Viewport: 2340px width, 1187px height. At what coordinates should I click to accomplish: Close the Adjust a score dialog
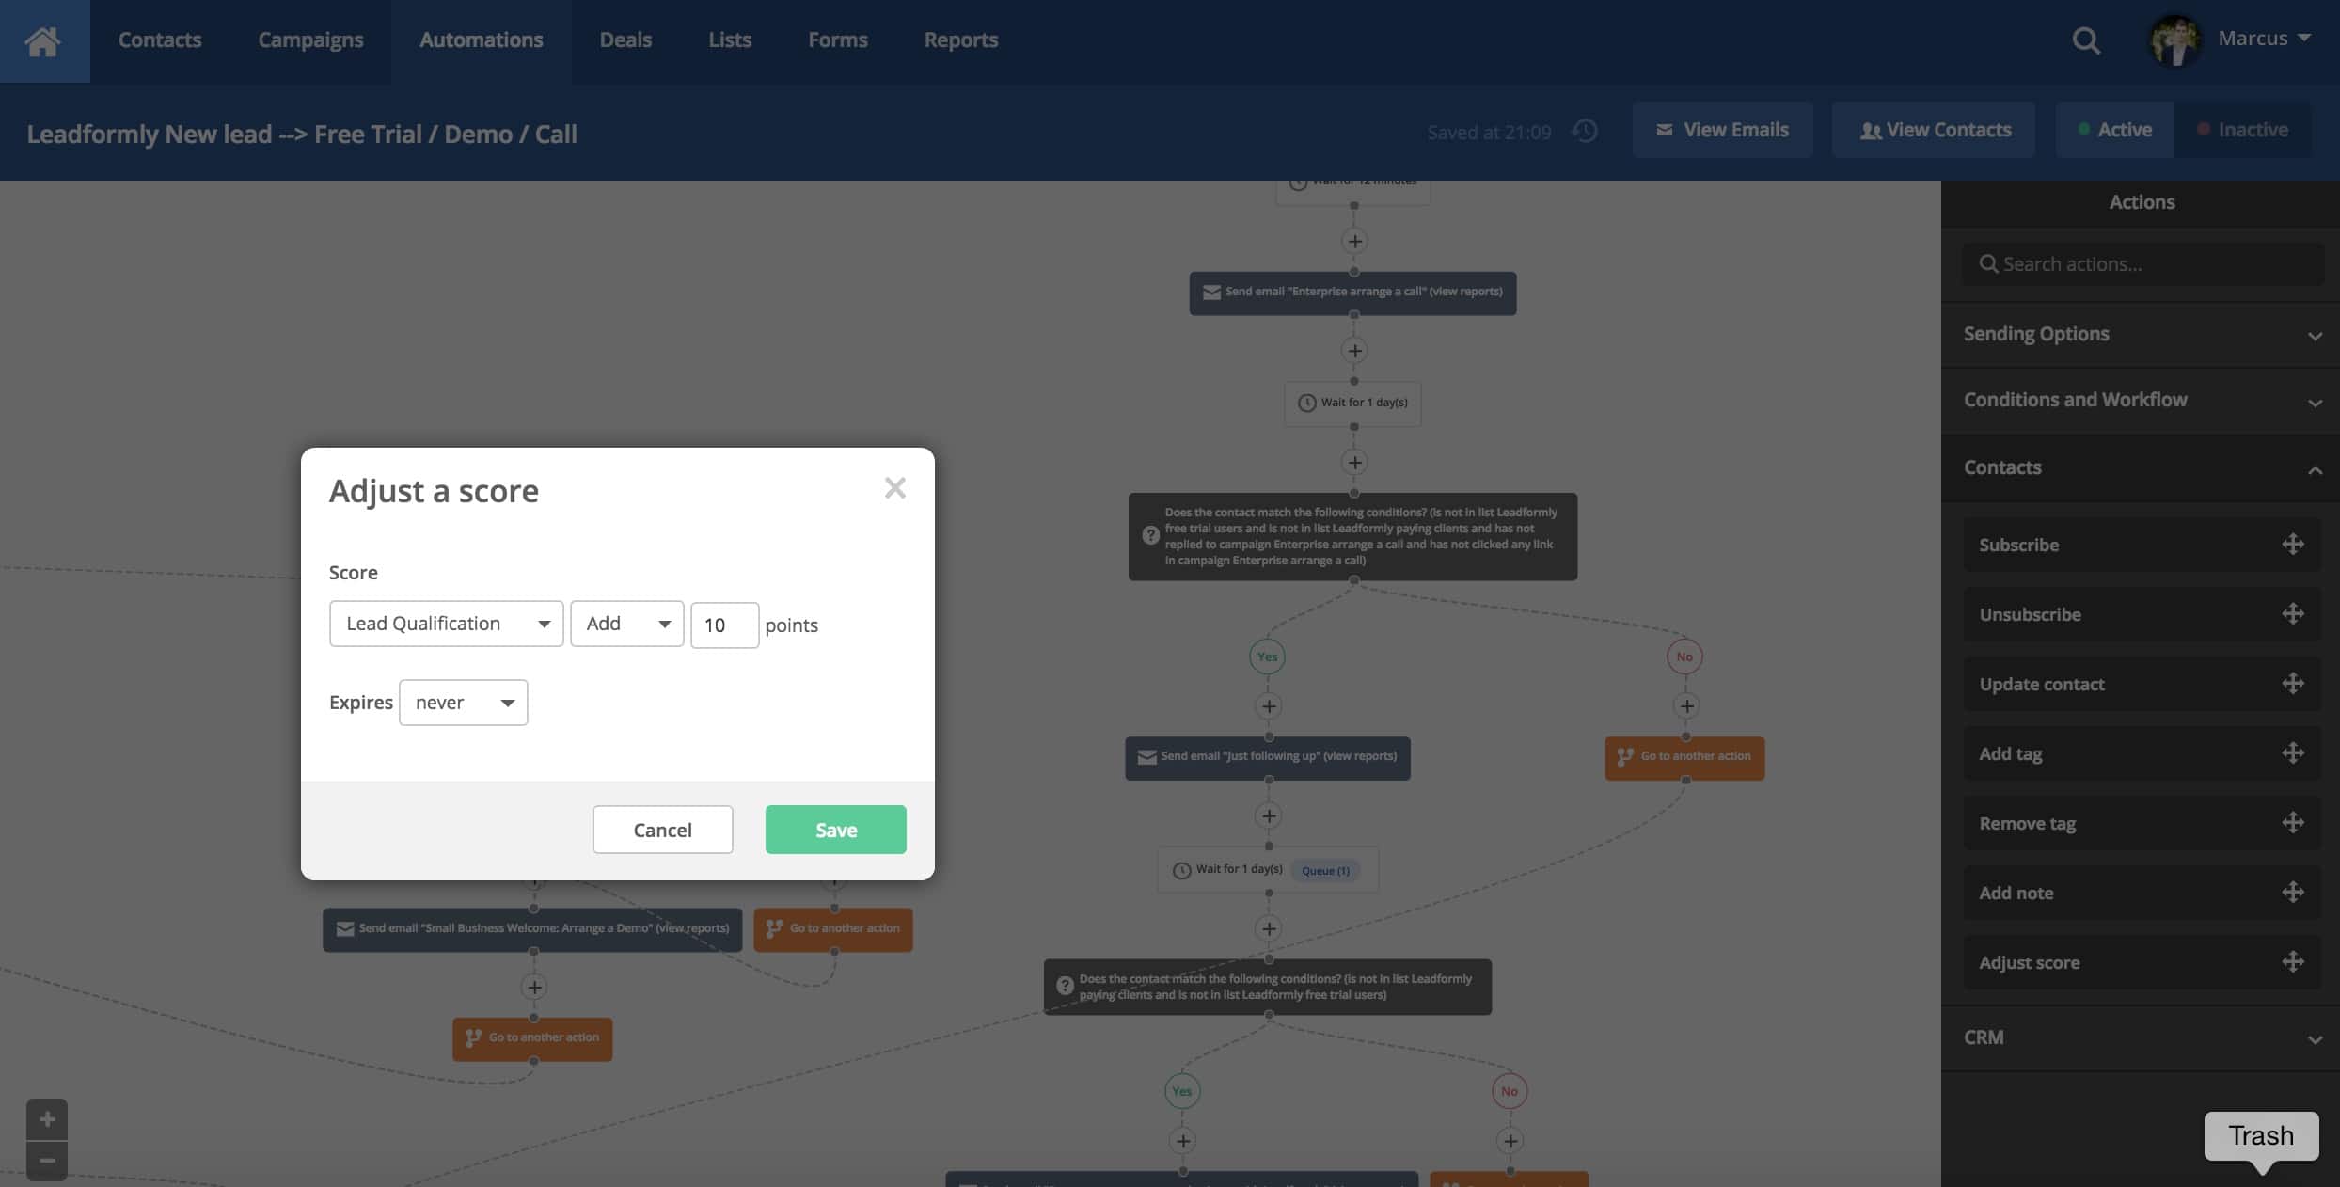point(894,487)
